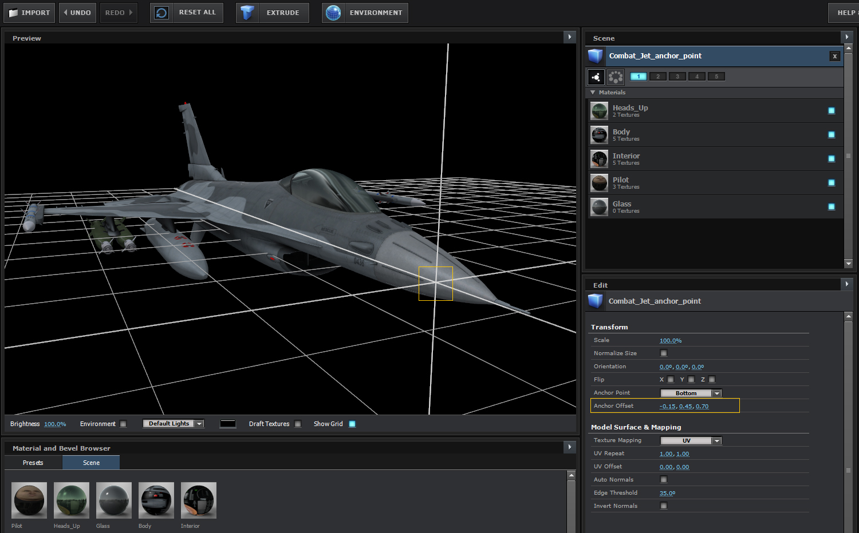Click the Undo button
Image resolution: width=859 pixels, height=533 pixels.
[x=77, y=13]
